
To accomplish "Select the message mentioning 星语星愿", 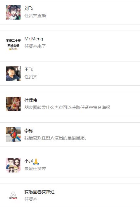I will (x=56, y=138).
